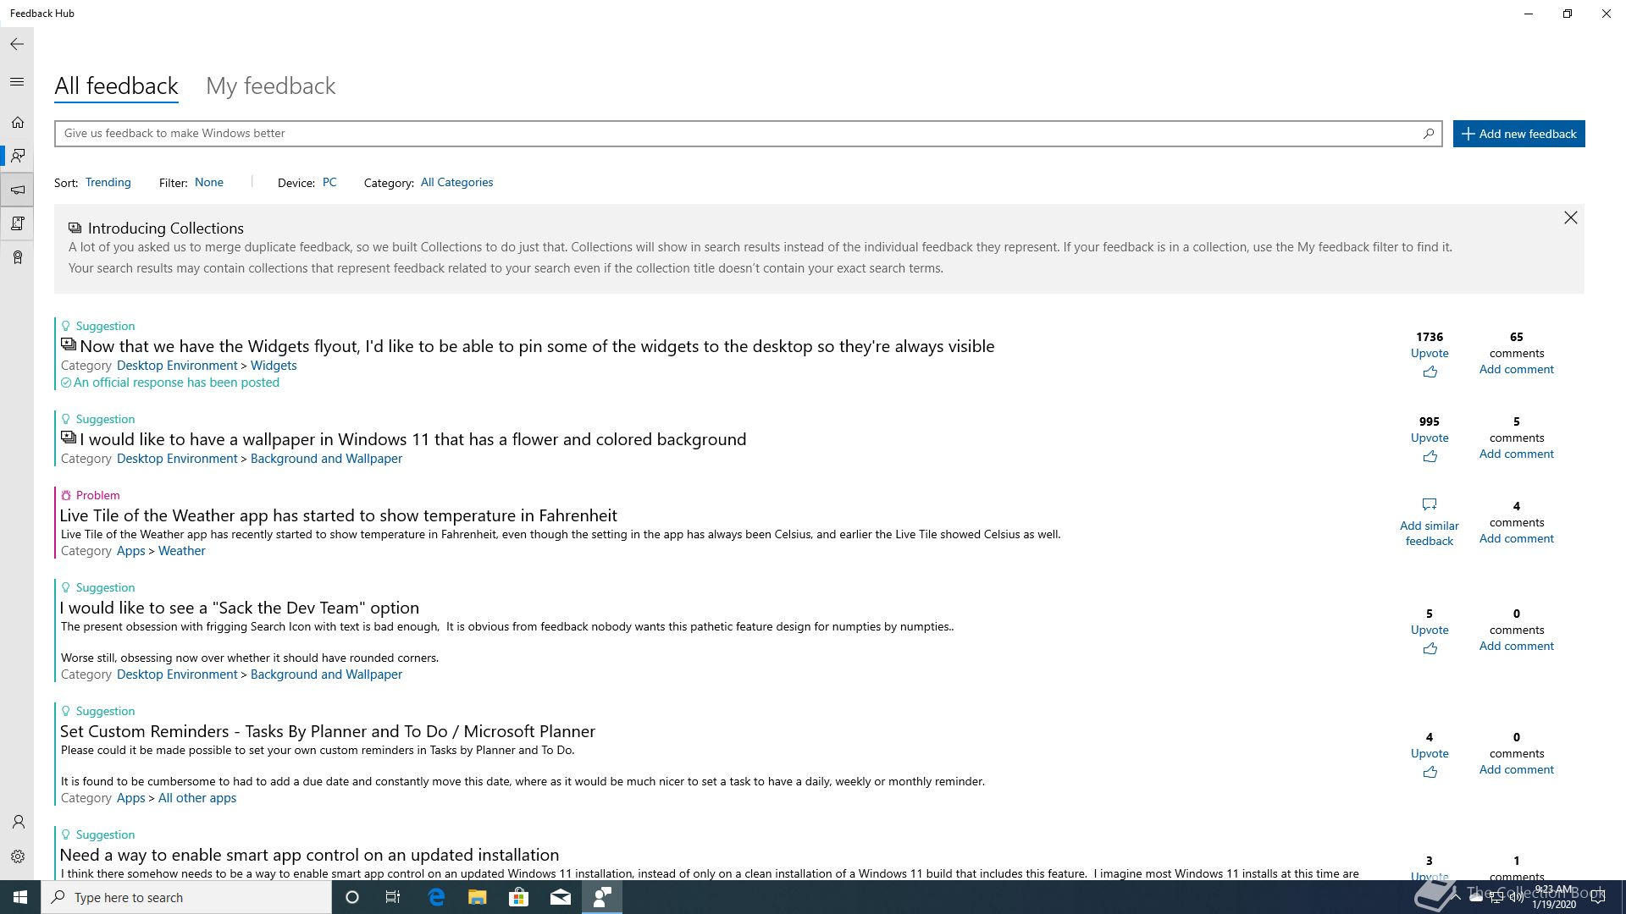
Task: Click 'An official response has been posted'
Action: pyautogui.click(x=176, y=383)
